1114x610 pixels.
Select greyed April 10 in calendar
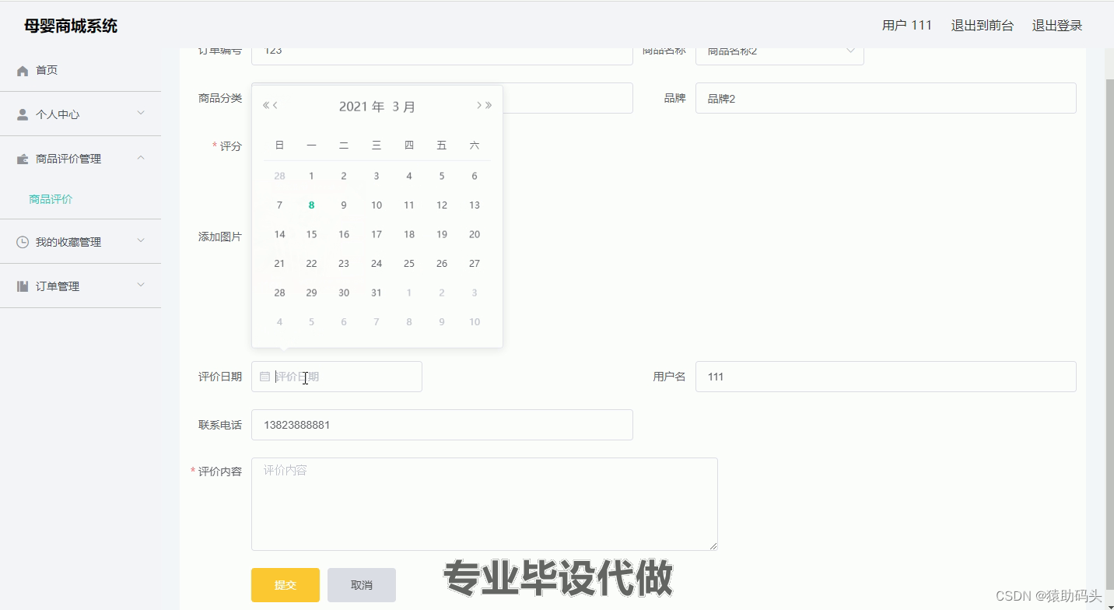tap(475, 322)
